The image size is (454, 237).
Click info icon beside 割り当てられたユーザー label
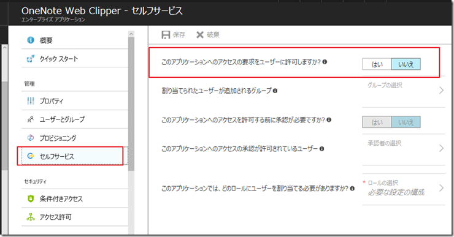pos(275,91)
